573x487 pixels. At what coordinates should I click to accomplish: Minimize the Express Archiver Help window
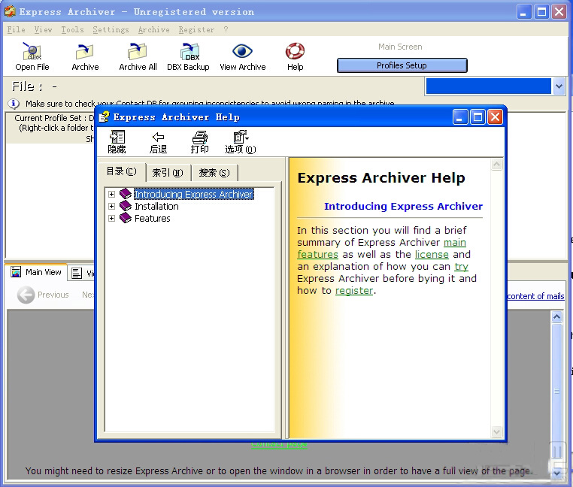tap(460, 117)
